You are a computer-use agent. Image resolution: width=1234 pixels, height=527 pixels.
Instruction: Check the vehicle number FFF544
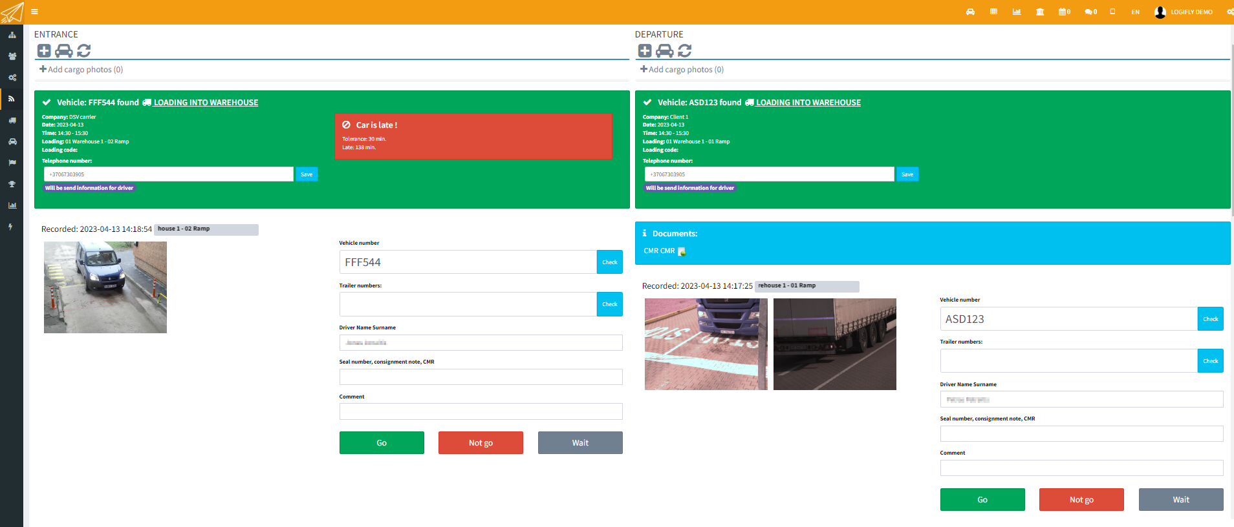point(610,262)
